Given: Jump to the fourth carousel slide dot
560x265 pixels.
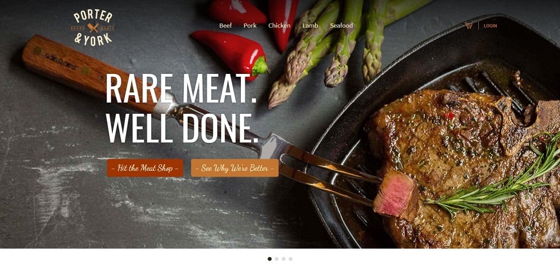Looking at the screenshot, I should [291, 259].
